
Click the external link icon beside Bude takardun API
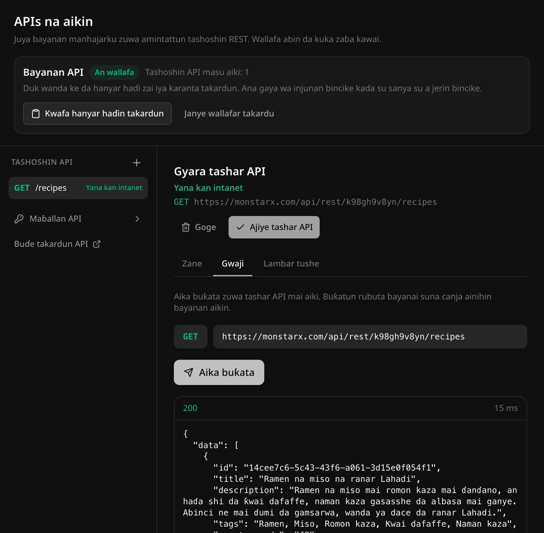97,244
